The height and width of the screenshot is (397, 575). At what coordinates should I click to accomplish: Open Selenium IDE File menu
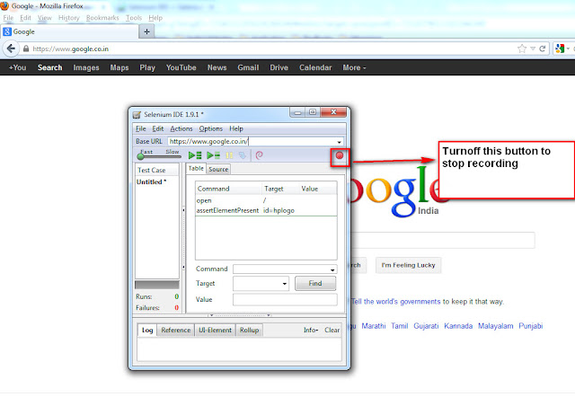tap(141, 128)
